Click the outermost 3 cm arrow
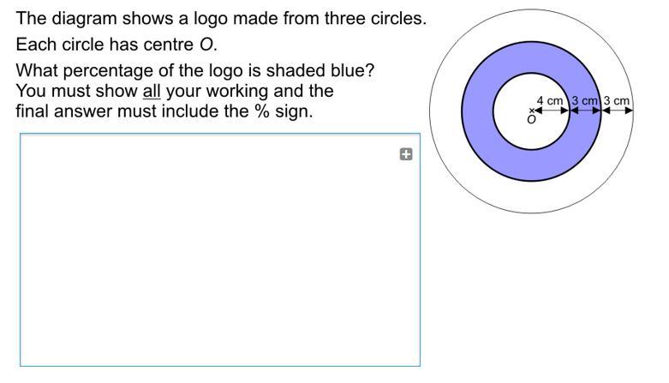This screenshot has height=383, width=669. tap(617, 111)
